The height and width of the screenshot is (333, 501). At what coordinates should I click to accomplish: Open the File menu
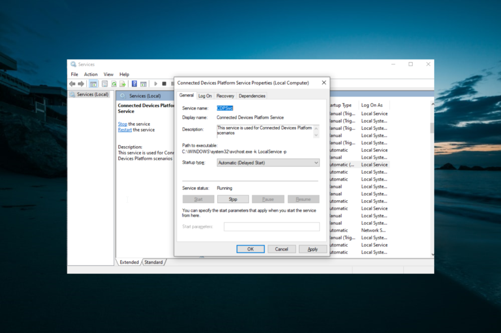(75, 75)
